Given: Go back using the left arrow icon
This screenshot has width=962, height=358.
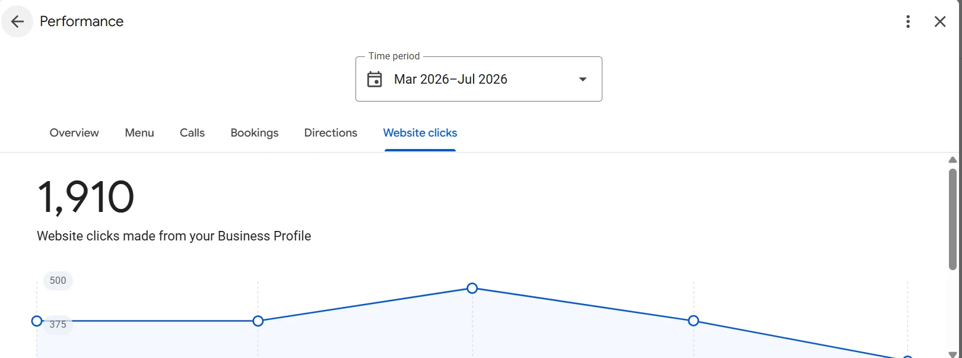Looking at the screenshot, I should pos(17,22).
